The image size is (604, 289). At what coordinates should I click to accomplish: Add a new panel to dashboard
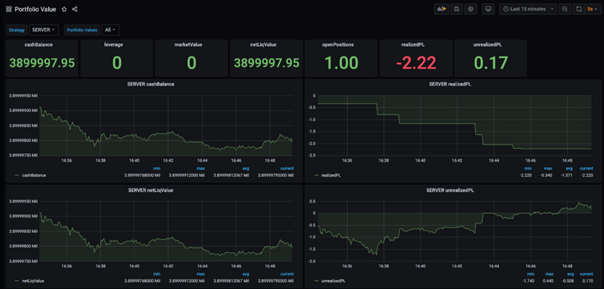coord(441,9)
